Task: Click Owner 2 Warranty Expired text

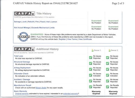Action: coord(113,93)
